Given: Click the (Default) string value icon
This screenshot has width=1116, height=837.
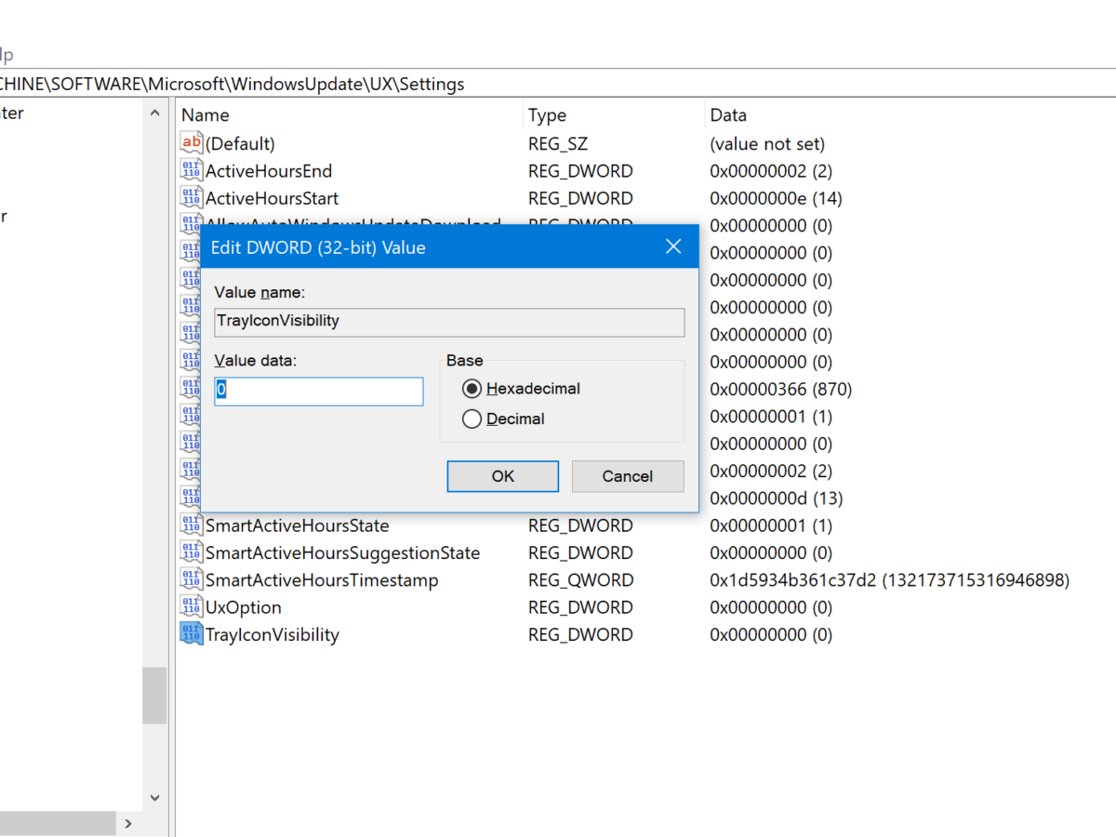Looking at the screenshot, I should pos(192,143).
